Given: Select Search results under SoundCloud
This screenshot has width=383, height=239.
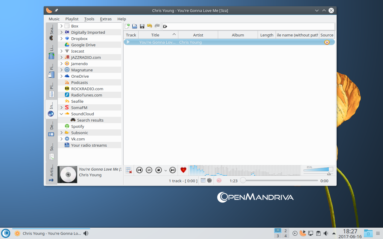Looking at the screenshot, I should tap(90, 120).
